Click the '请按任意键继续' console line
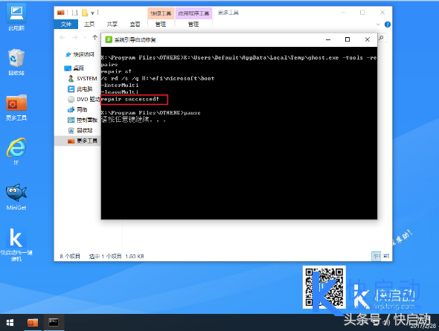 pyautogui.click(x=133, y=120)
